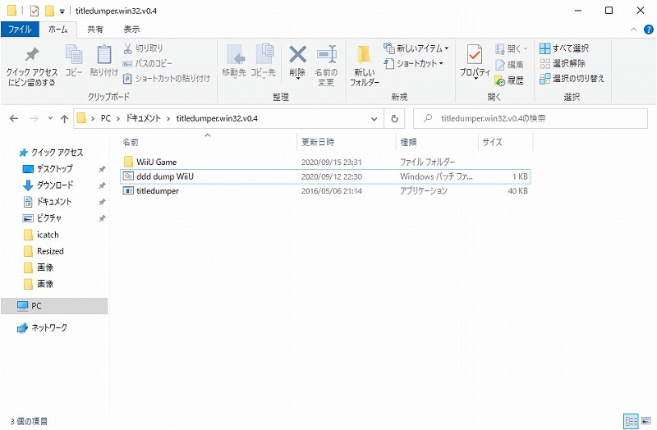The width and height of the screenshot is (657, 430).
Task: Collapse the ribbon with the chevron
Action: (633, 30)
